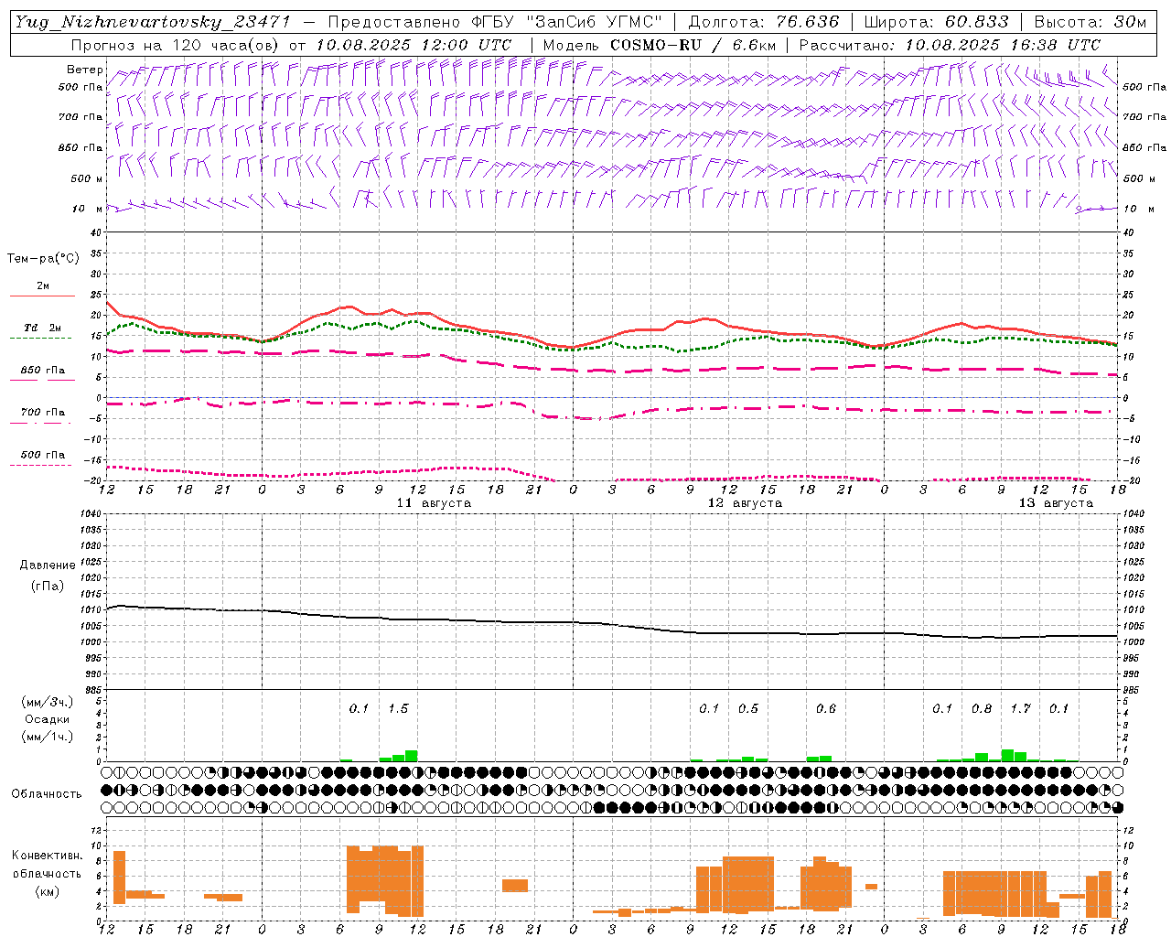Click the (мм/3ч.) precipitation unit label

click(x=48, y=702)
